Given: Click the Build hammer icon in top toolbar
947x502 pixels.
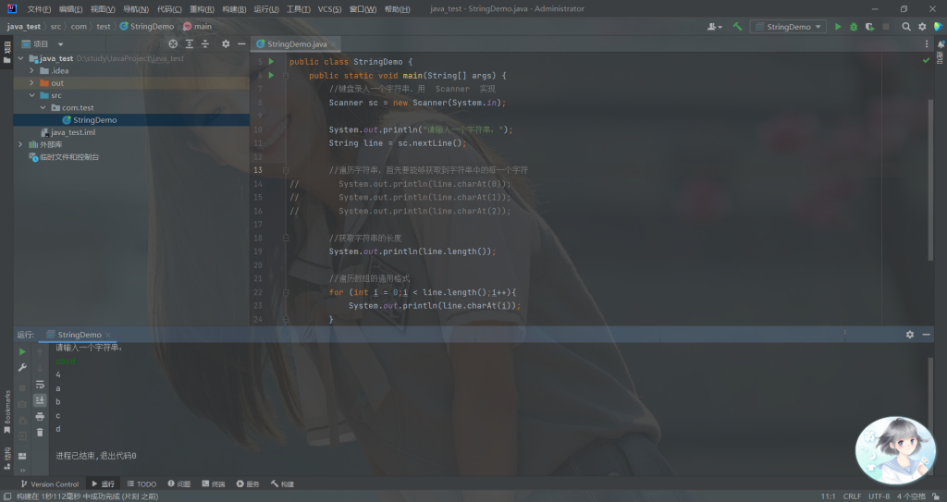Looking at the screenshot, I should (737, 27).
